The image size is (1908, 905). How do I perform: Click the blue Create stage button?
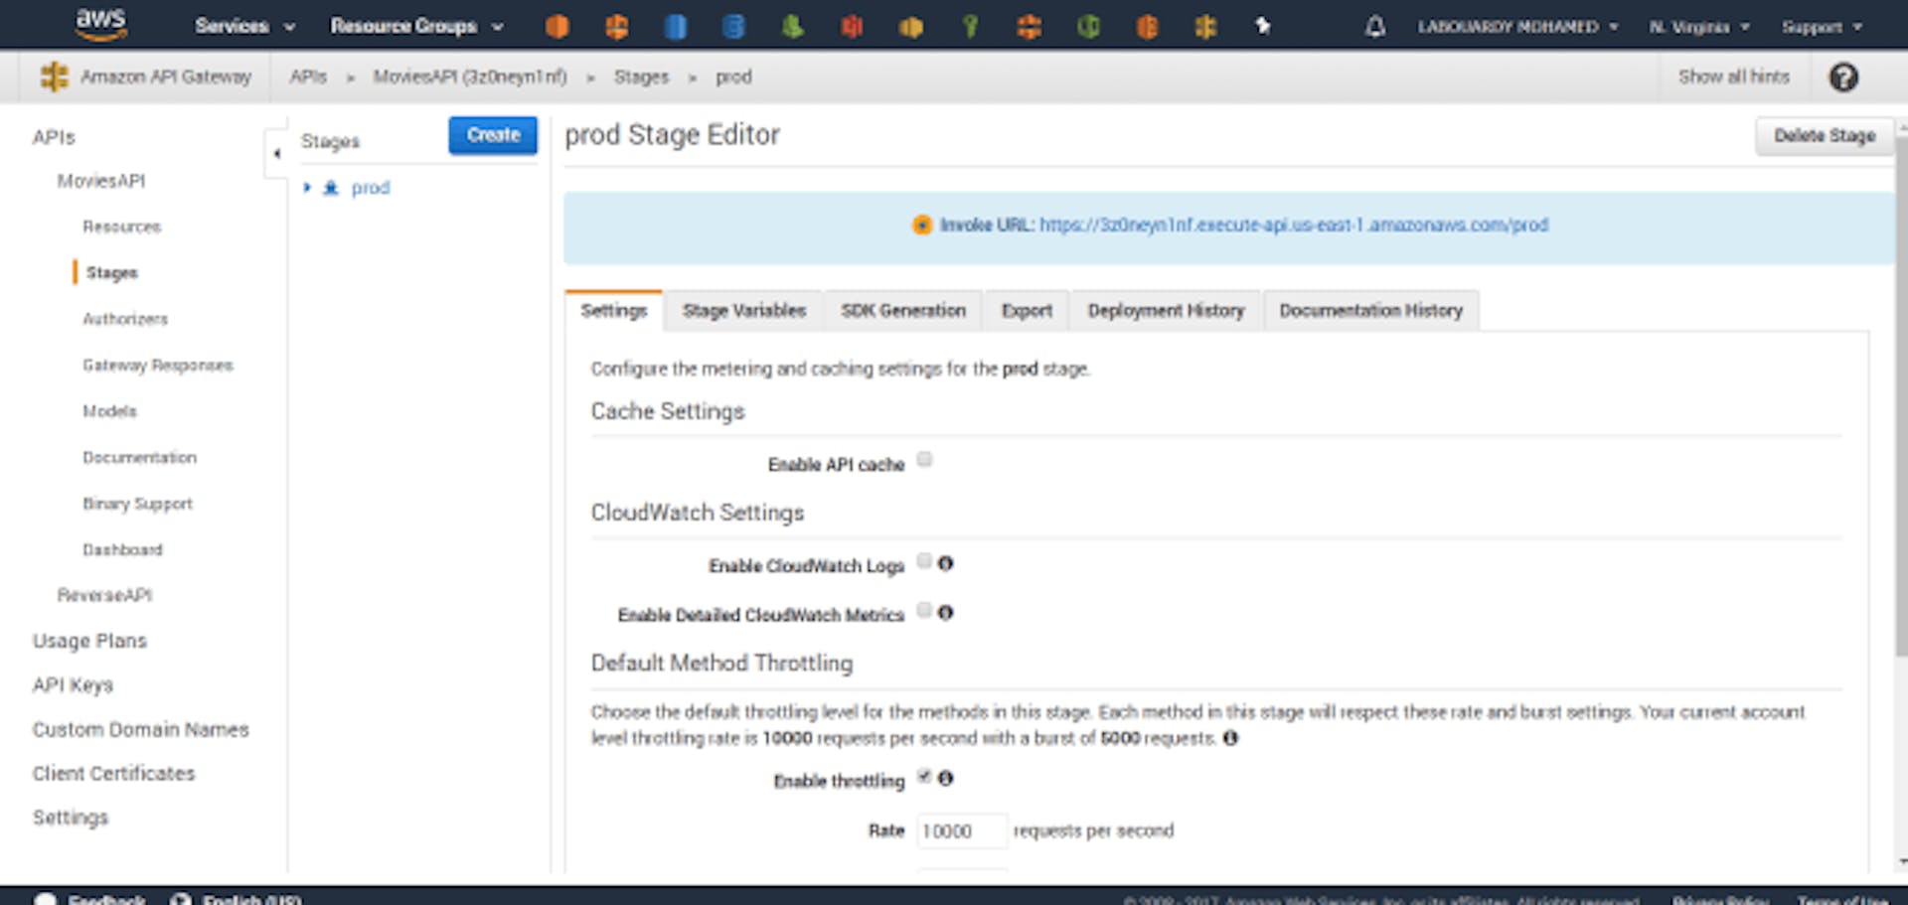coord(493,135)
